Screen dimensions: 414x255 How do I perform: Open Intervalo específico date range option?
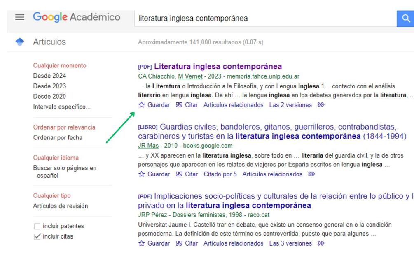[x=62, y=107]
